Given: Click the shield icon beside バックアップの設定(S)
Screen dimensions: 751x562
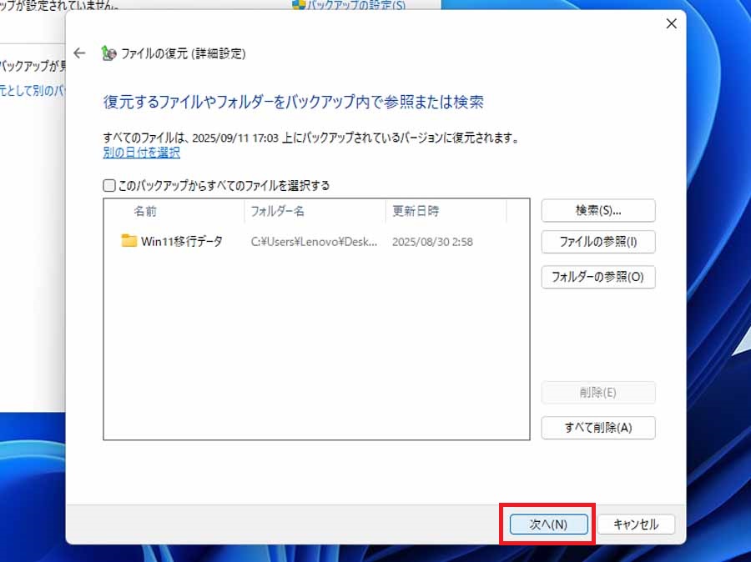Looking at the screenshot, I should (299, 4).
